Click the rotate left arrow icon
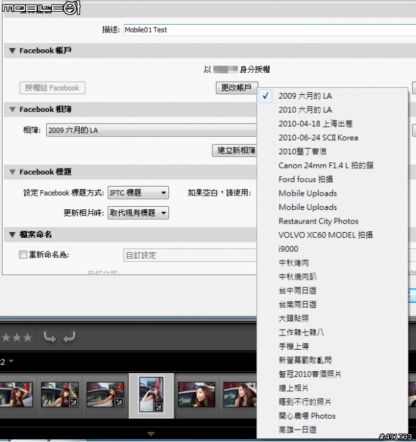This screenshot has height=442, width=416. click(x=69, y=337)
